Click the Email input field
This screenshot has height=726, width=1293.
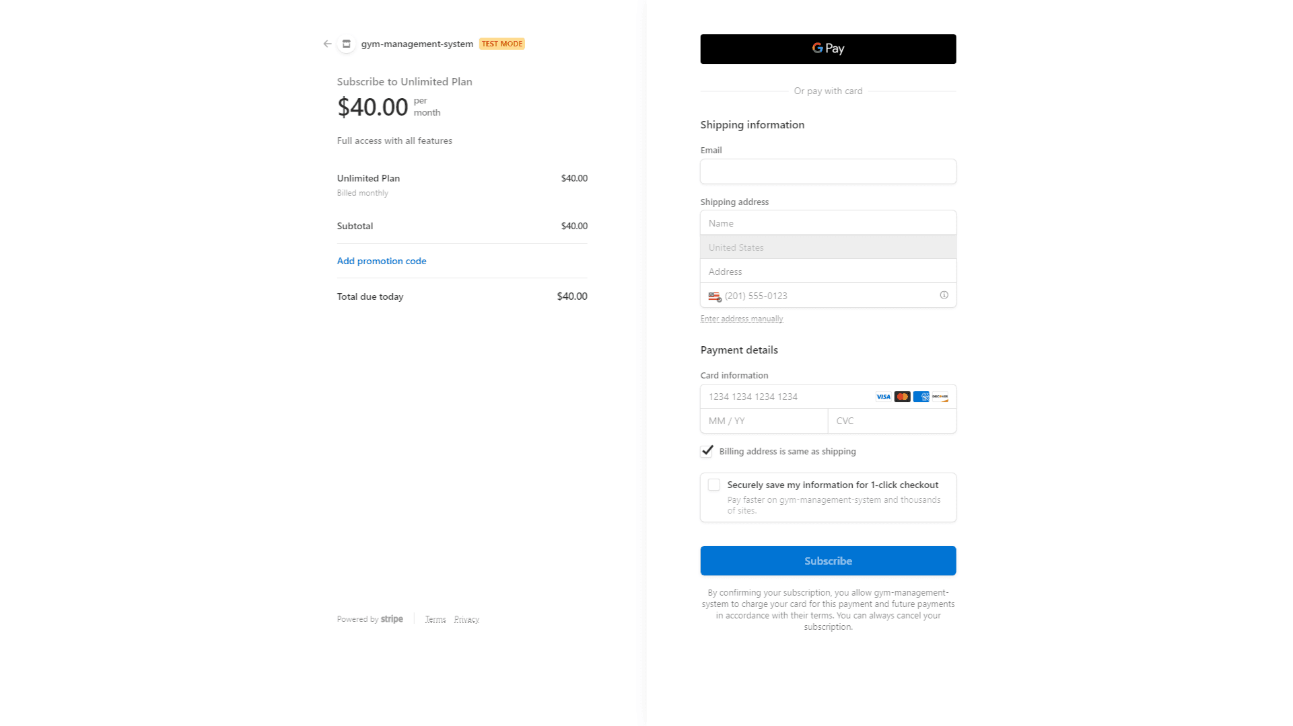828,171
